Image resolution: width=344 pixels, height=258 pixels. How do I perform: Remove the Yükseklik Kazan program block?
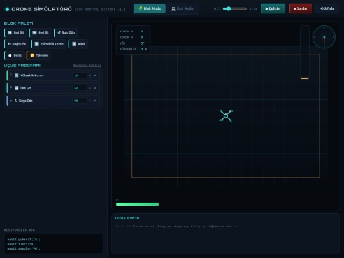pyautogui.click(x=95, y=75)
